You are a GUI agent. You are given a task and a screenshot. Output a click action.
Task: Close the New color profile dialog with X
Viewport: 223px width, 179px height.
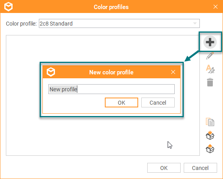coord(173,72)
